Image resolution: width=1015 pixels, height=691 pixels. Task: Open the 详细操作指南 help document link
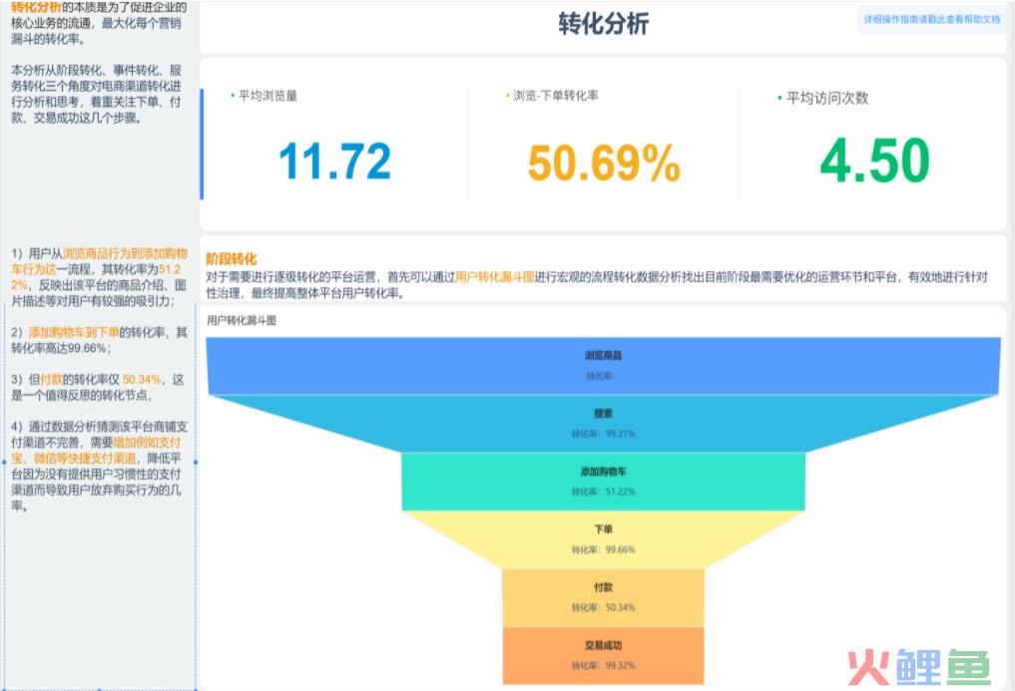931,19
